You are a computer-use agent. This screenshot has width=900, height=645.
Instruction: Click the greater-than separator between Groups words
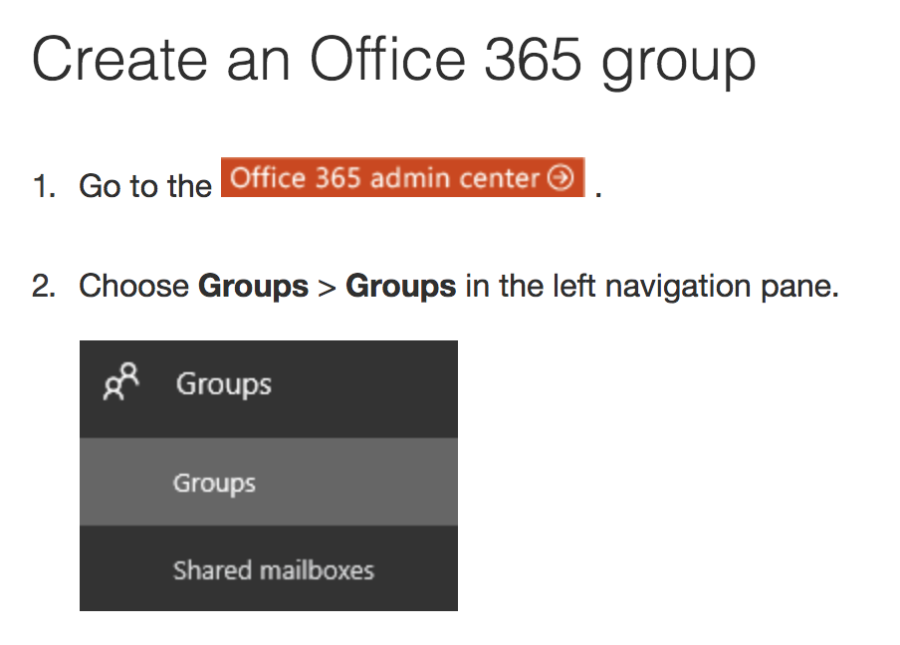click(x=327, y=288)
